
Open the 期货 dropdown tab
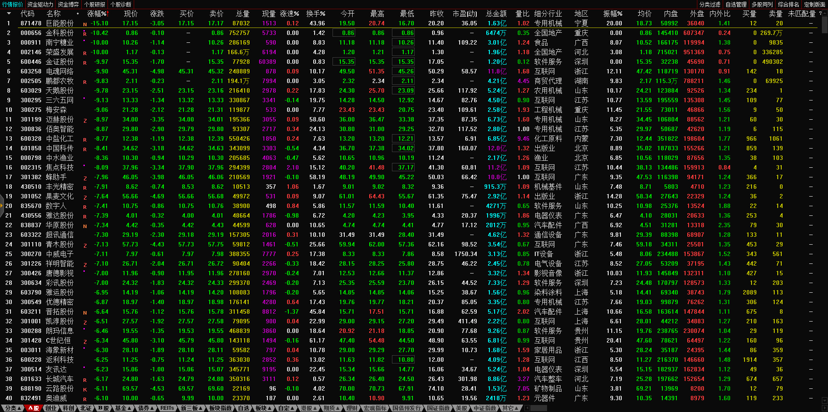tap(331, 408)
